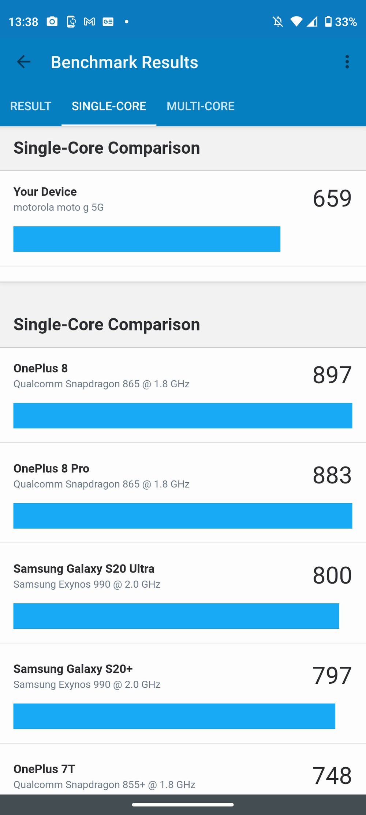Tap the camera screenshot notification icon
This screenshot has height=815, width=366.
coord(52,22)
